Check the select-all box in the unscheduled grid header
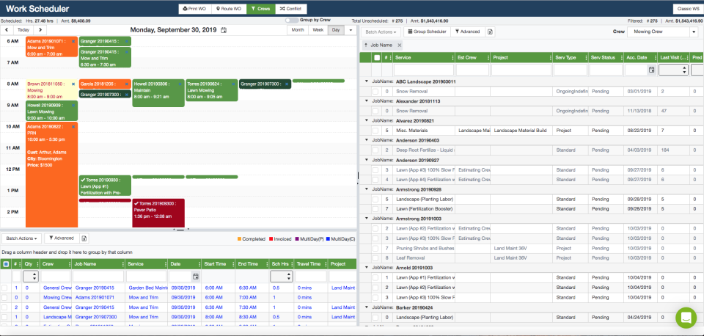Viewport: 704px width, 336px height. [377, 57]
